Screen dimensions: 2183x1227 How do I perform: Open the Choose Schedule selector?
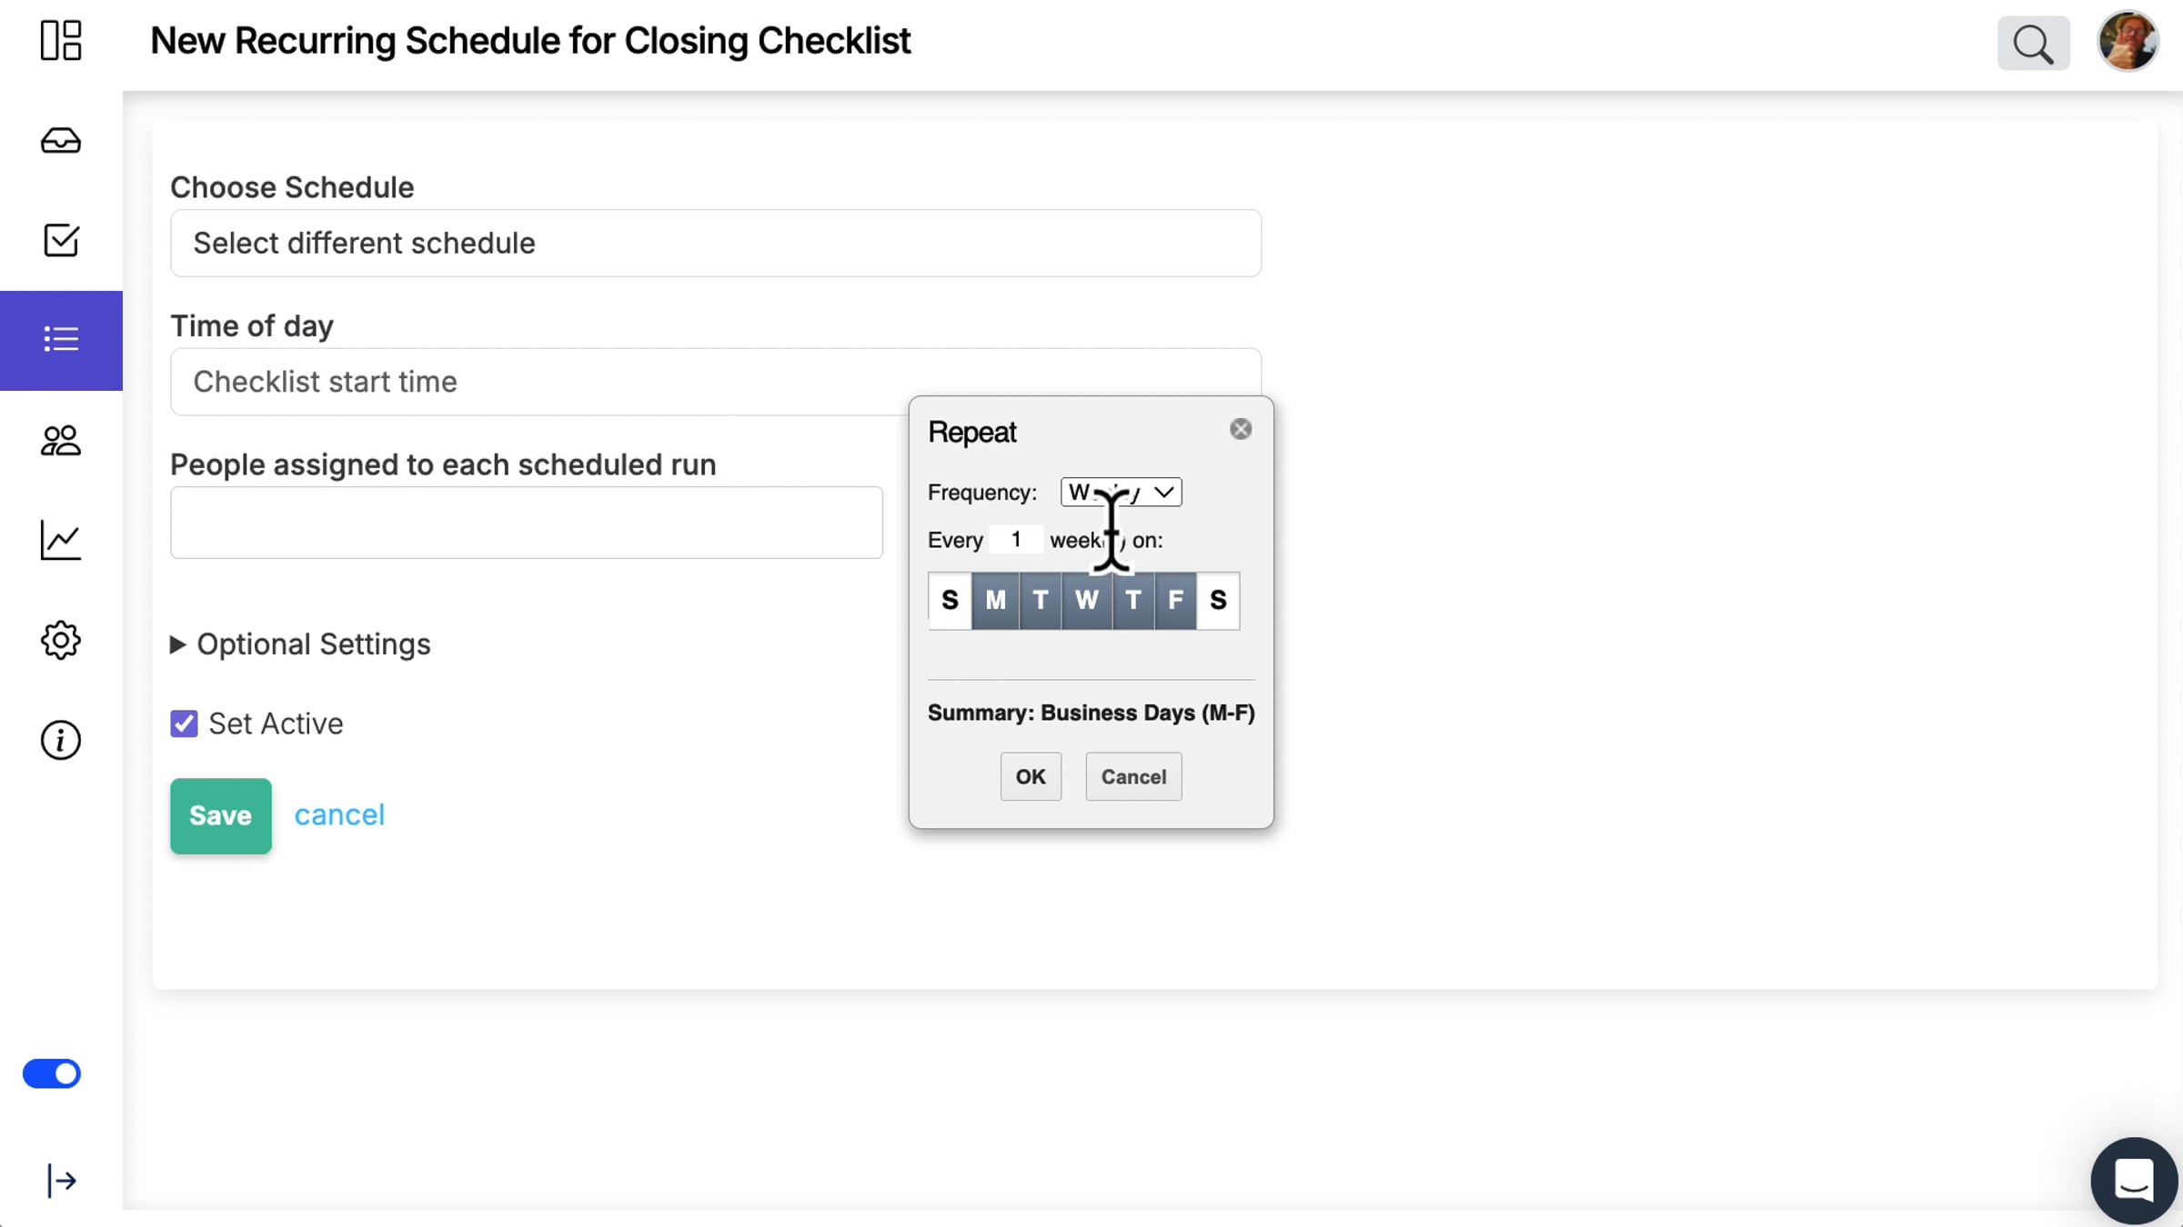(x=716, y=244)
